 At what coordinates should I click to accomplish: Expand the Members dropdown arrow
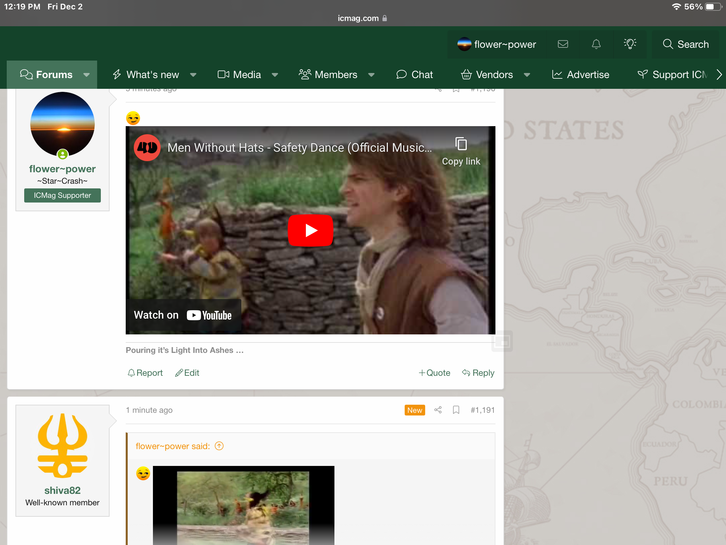click(x=371, y=75)
